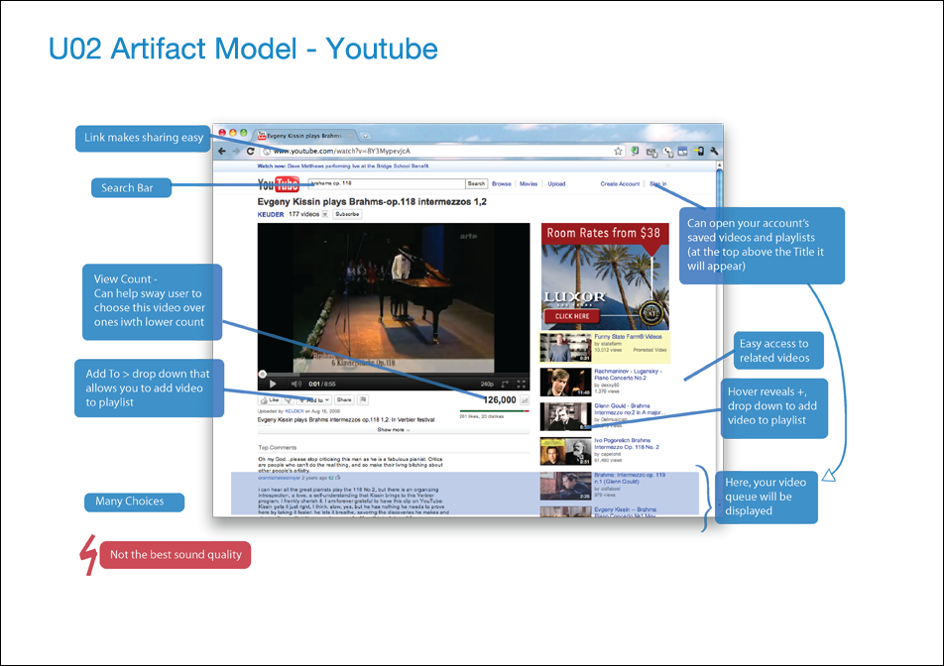Open the Browse menu link

[502, 184]
